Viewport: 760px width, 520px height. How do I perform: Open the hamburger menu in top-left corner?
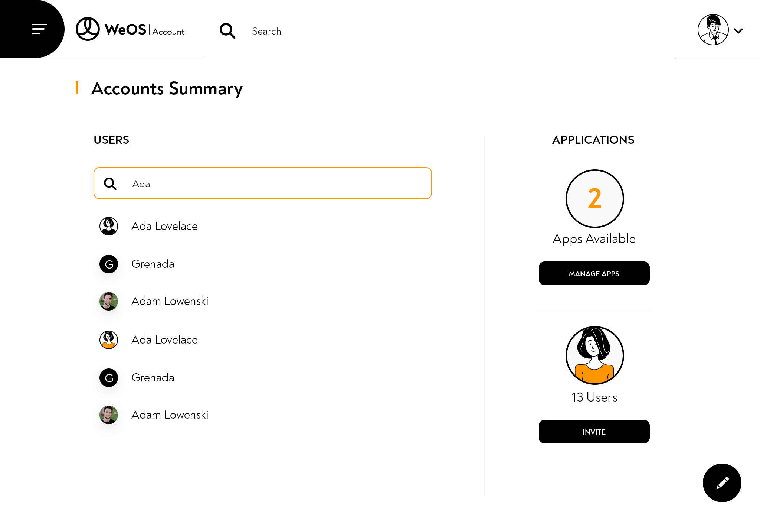[x=39, y=29]
